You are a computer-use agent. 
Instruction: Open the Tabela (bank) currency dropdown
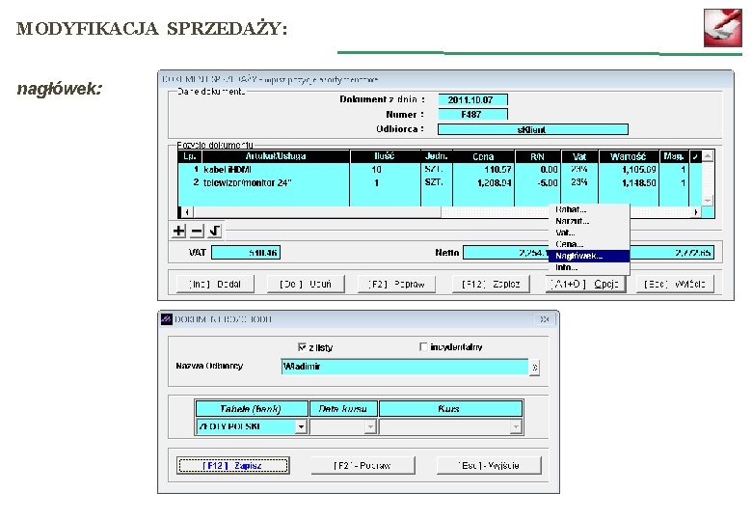tap(301, 426)
